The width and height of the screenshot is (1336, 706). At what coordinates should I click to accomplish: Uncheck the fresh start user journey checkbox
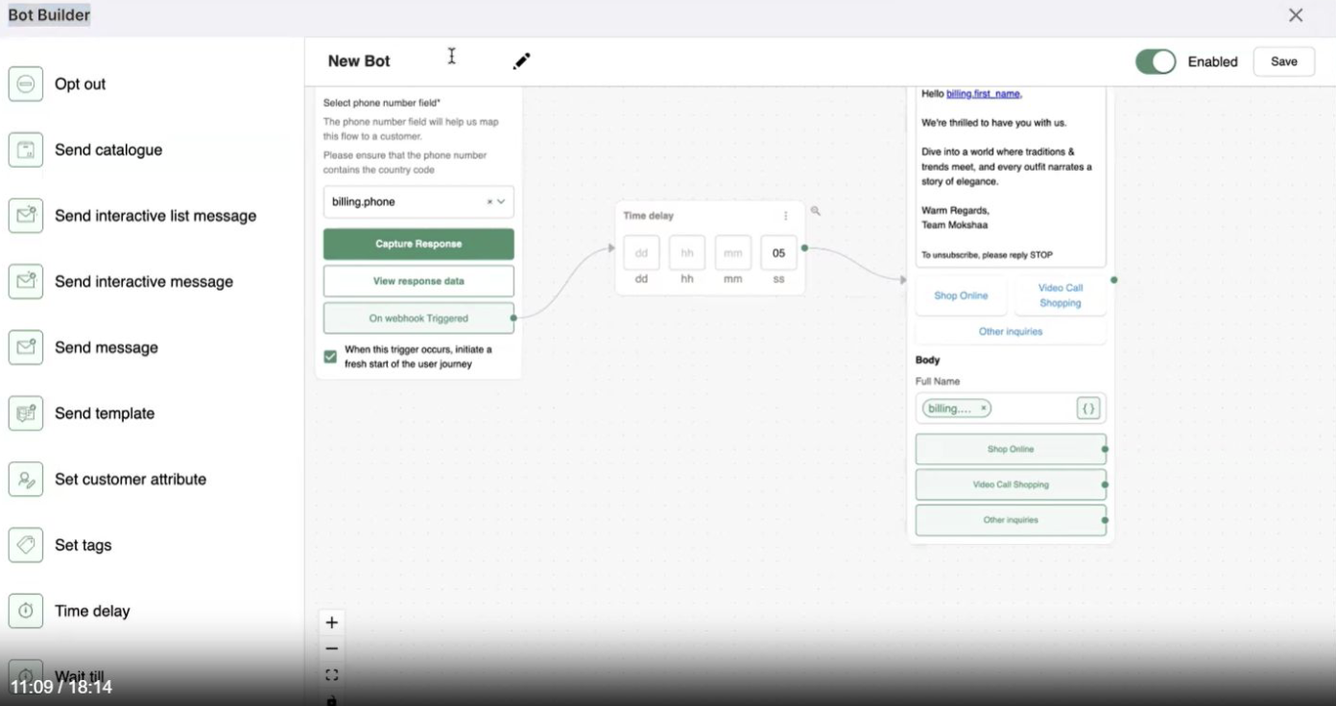pos(330,357)
